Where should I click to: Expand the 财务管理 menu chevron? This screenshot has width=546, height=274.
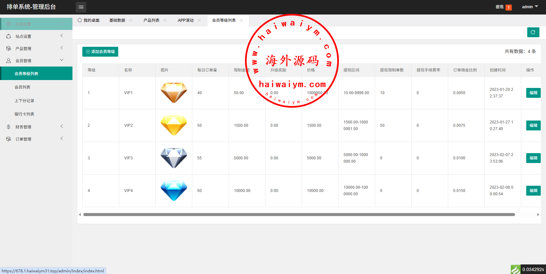coord(62,126)
